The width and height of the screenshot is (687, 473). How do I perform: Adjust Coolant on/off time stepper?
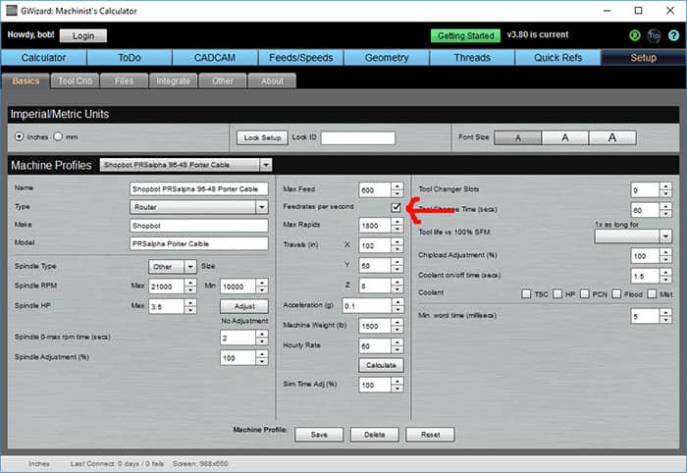point(666,276)
